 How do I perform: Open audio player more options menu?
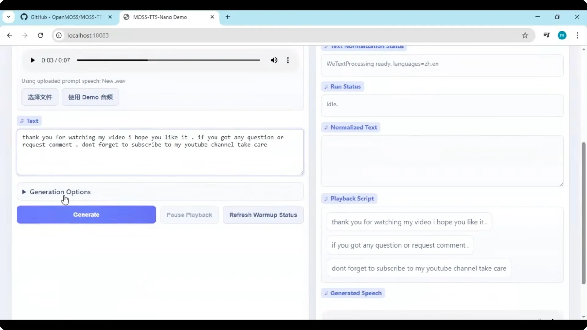pyautogui.click(x=288, y=60)
